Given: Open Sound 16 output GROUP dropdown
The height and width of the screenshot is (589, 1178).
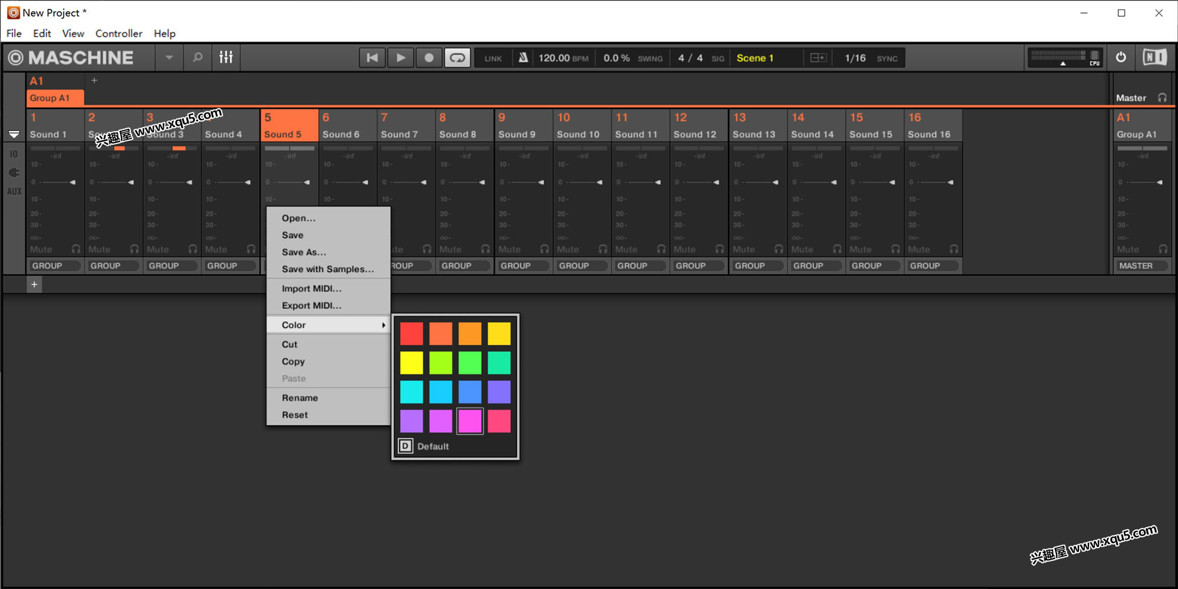Looking at the screenshot, I should point(933,266).
